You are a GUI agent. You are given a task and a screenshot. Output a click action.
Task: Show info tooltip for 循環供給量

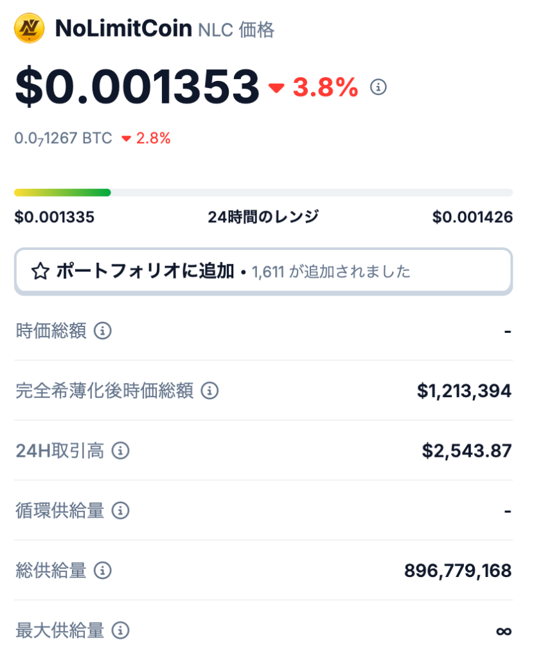pyautogui.click(x=120, y=511)
